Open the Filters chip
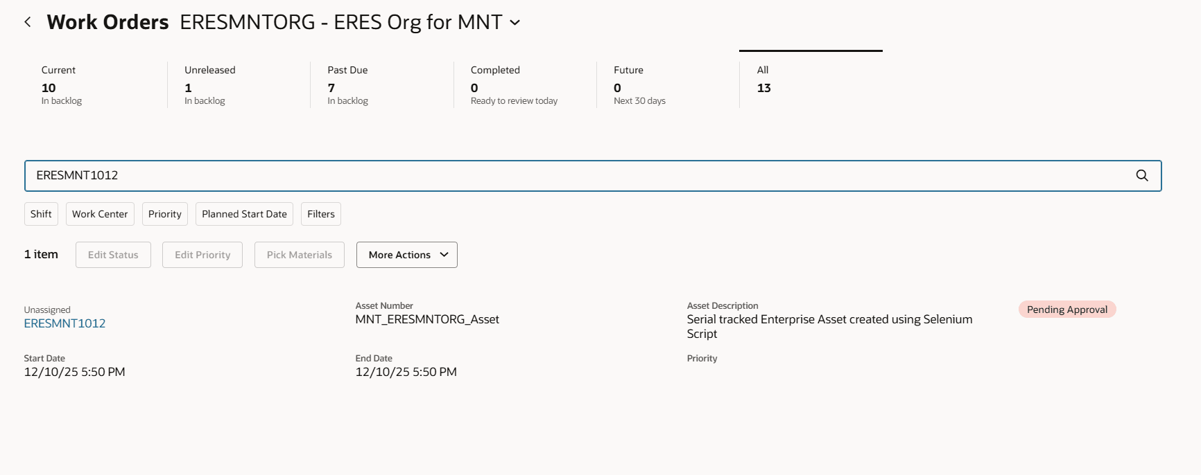 coord(320,214)
